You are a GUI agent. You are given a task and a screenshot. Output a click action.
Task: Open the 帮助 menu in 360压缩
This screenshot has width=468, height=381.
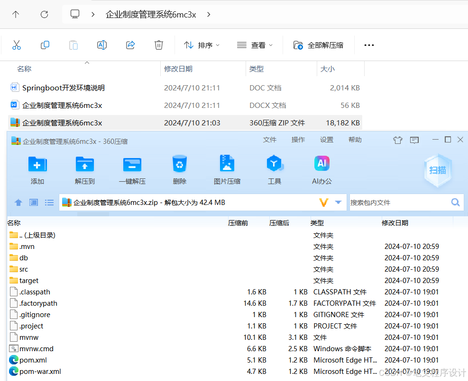coord(355,140)
